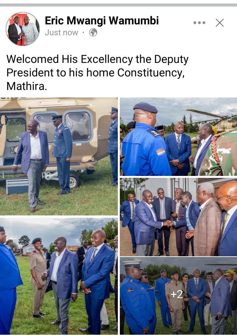Click the "Just now" timestamp
The width and height of the screenshot is (237, 335).
62,33
